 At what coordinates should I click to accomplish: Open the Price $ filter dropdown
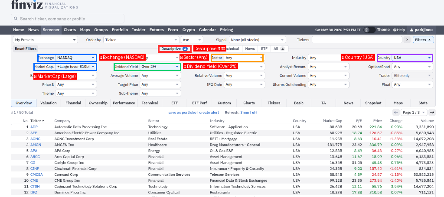76,84
